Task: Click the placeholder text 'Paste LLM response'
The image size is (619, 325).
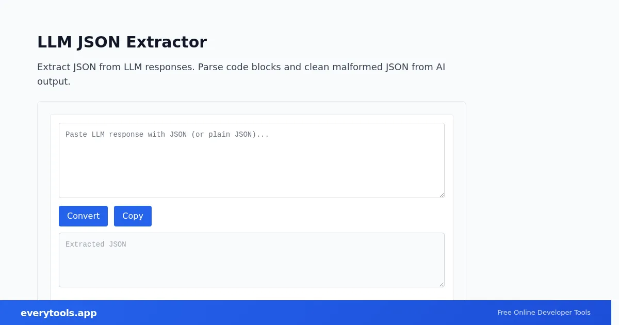Action: click(105, 135)
